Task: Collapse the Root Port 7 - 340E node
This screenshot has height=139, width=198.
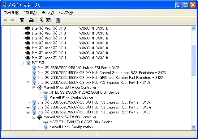Action: pyautogui.click(x=28, y=112)
